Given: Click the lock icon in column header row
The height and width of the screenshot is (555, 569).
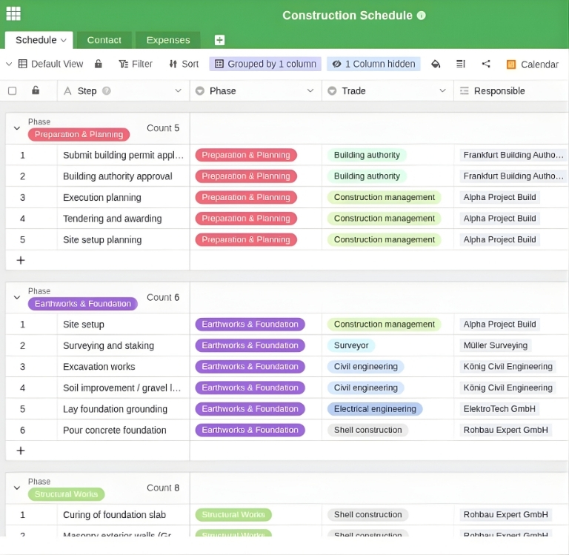Looking at the screenshot, I should [36, 91].
